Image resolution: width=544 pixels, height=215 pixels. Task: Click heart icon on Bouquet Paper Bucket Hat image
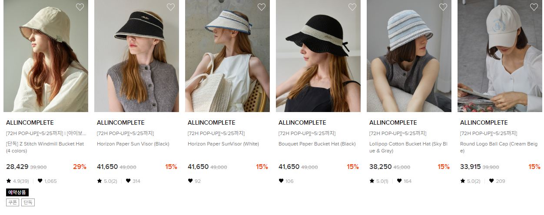click(x=352, y=7)
